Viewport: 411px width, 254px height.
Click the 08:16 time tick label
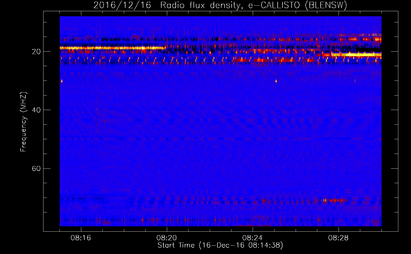81,238
